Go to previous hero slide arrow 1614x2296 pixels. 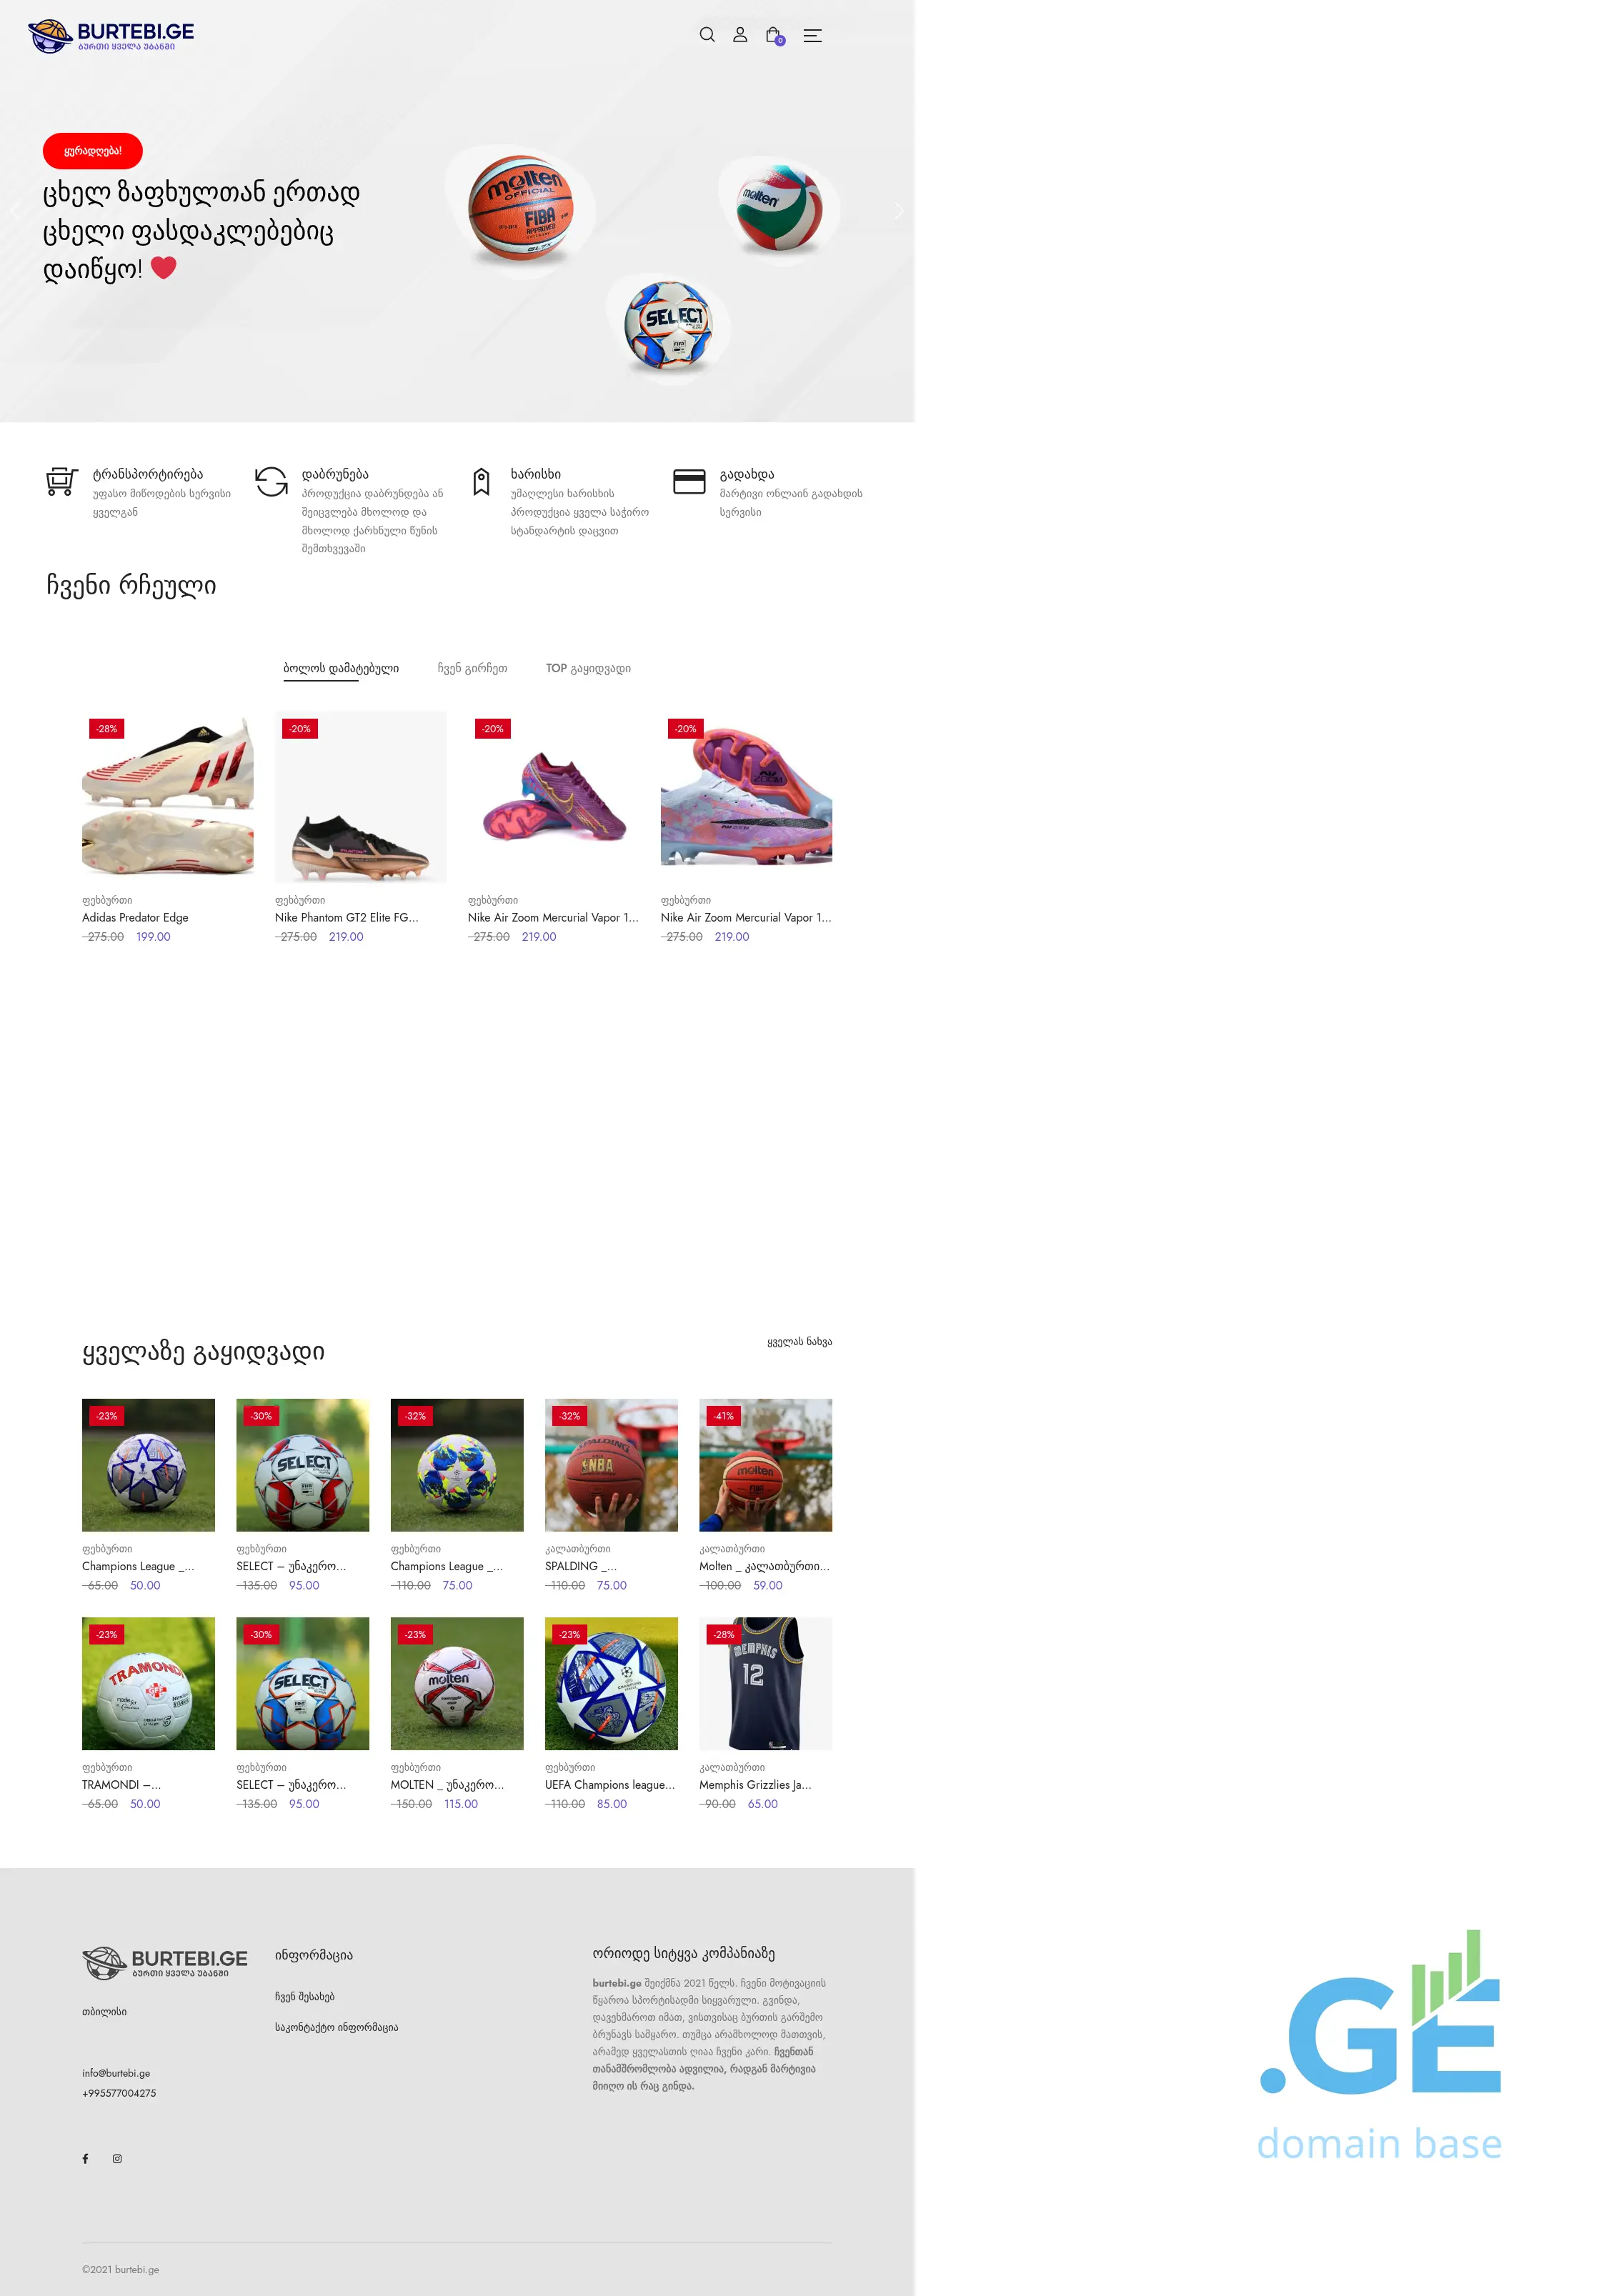(x=15, y=211)
